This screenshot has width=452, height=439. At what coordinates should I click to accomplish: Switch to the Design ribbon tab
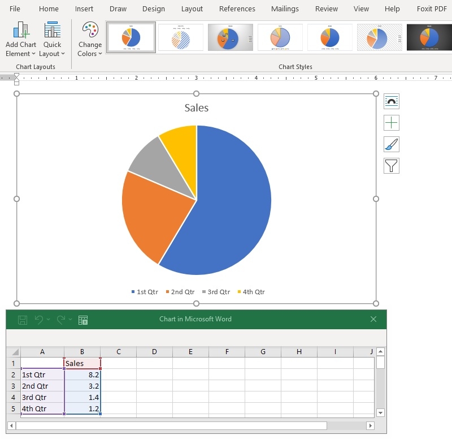click(154, 9)
